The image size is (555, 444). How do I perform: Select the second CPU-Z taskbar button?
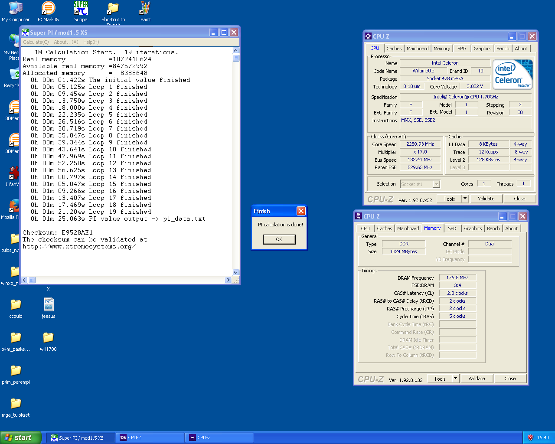coord(219,438)
